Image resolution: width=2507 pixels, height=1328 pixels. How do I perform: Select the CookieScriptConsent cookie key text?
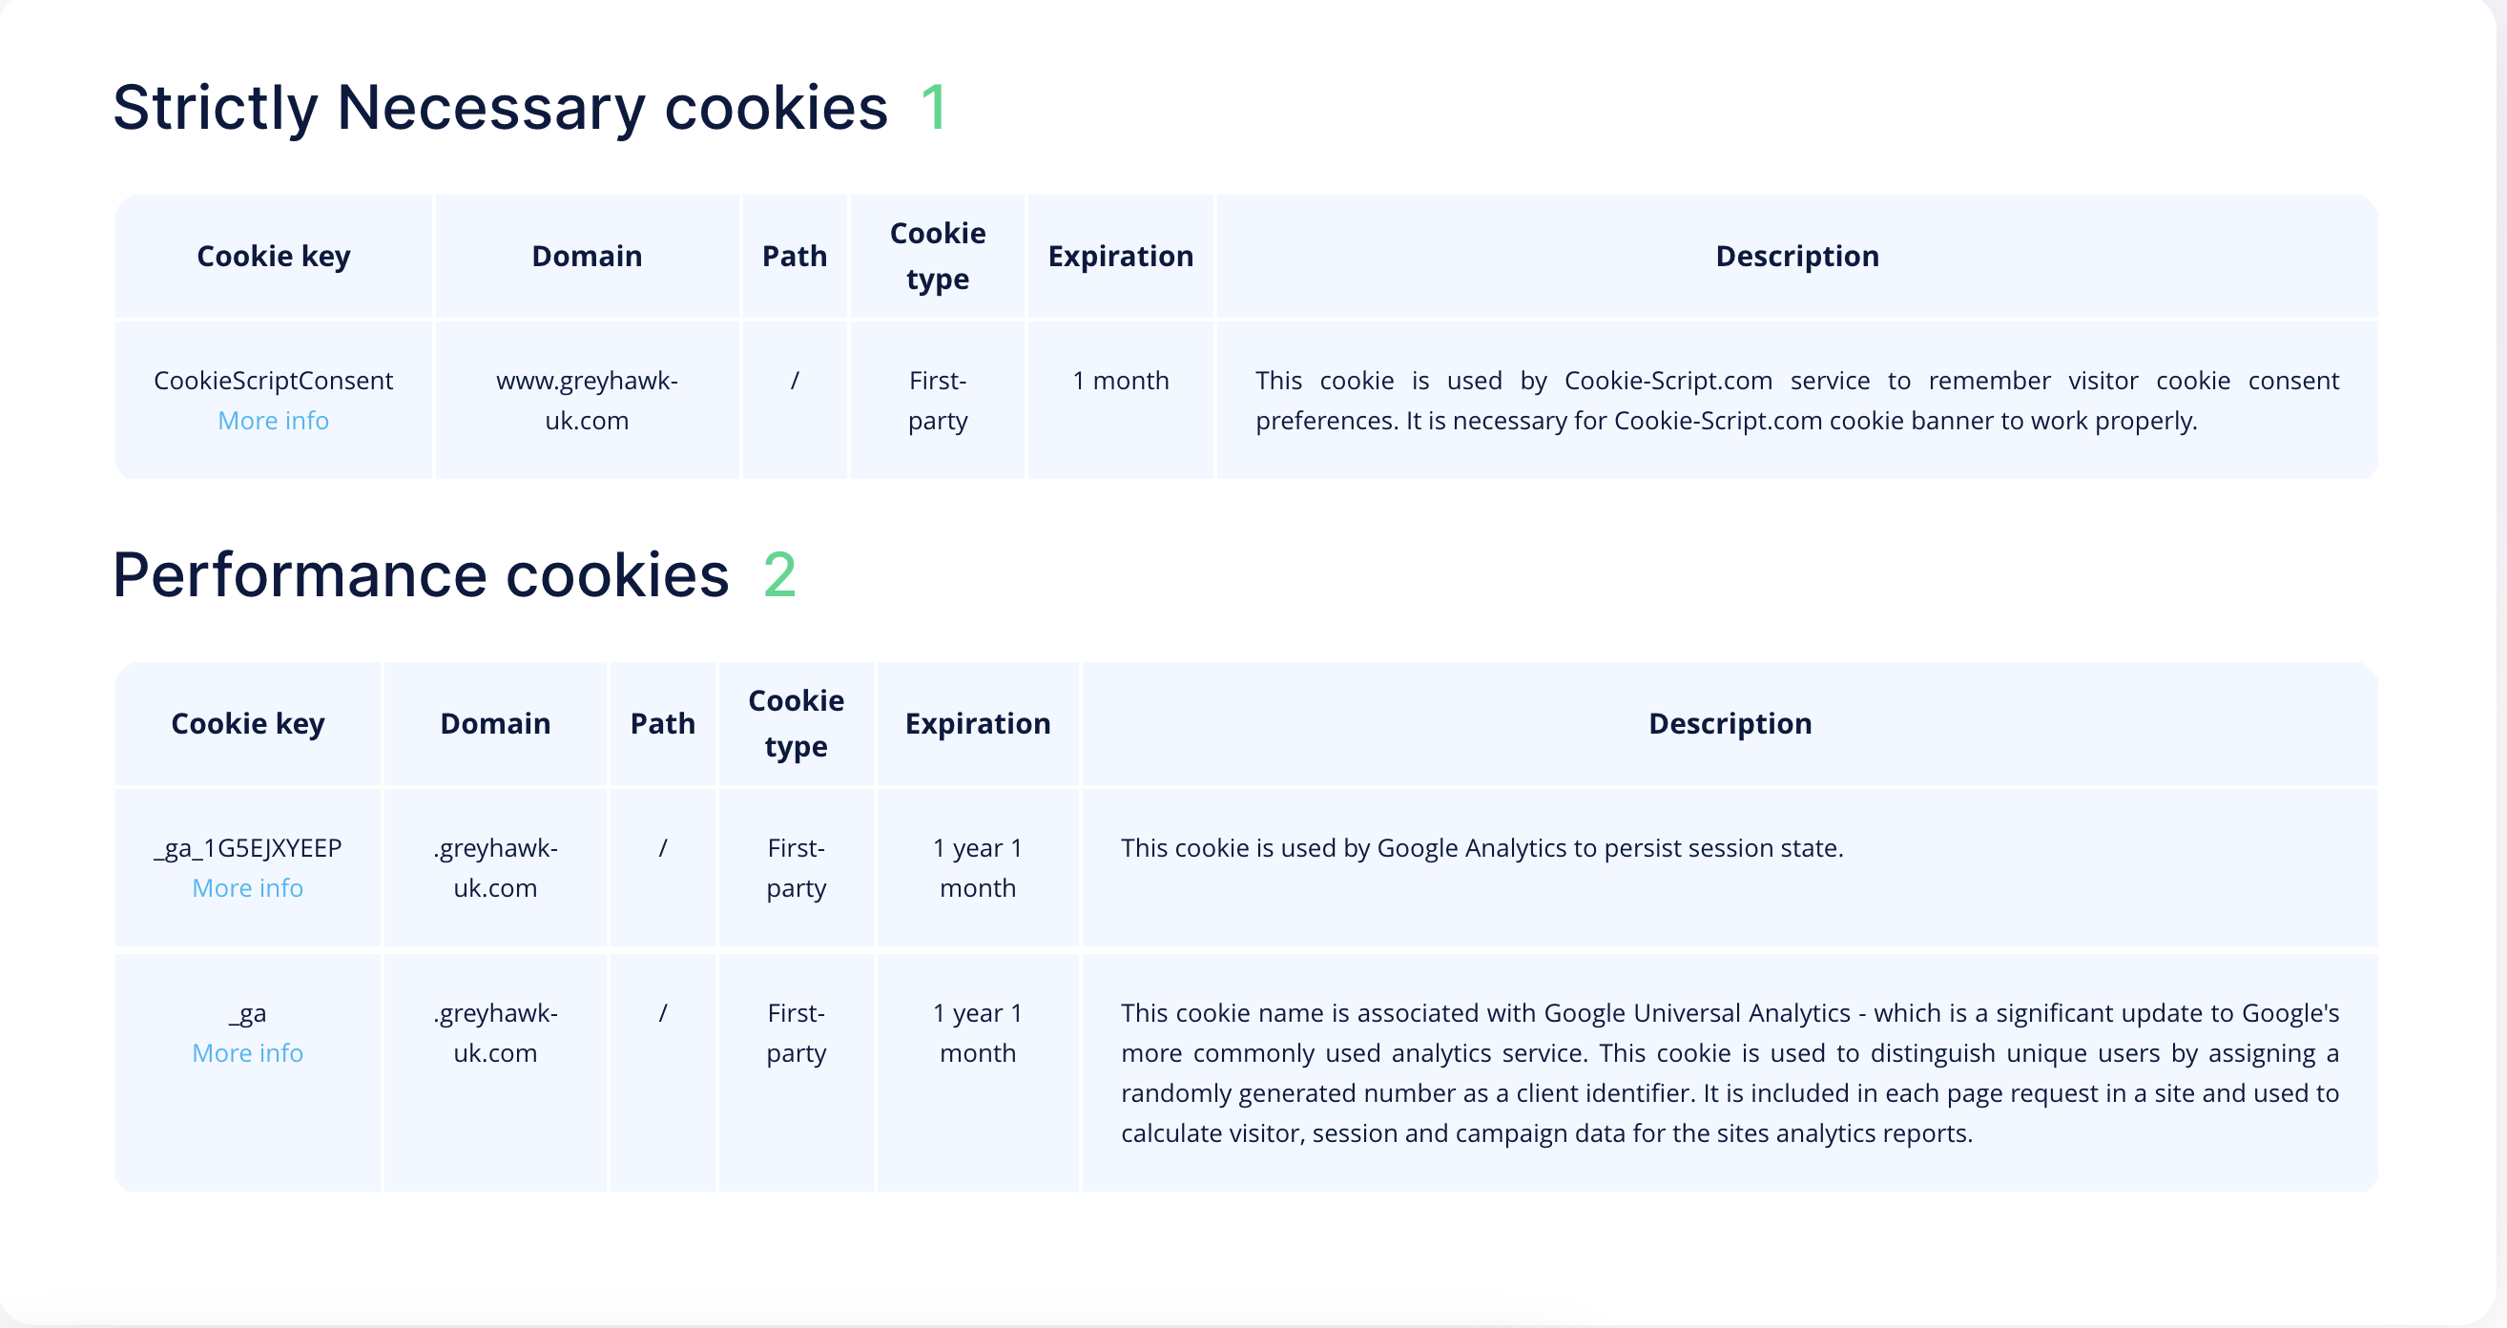pyautogui.click(x=274, y=381)
